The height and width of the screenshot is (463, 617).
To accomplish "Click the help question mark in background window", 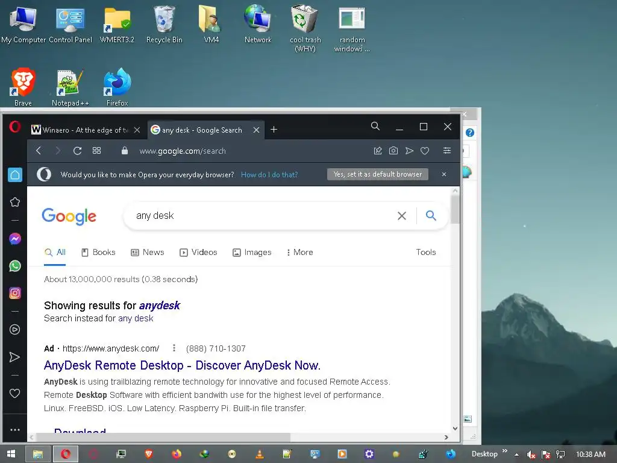I will pyautogui.click(x=470, y=133).
